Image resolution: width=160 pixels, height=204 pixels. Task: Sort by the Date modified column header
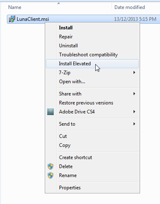point(129,7)
